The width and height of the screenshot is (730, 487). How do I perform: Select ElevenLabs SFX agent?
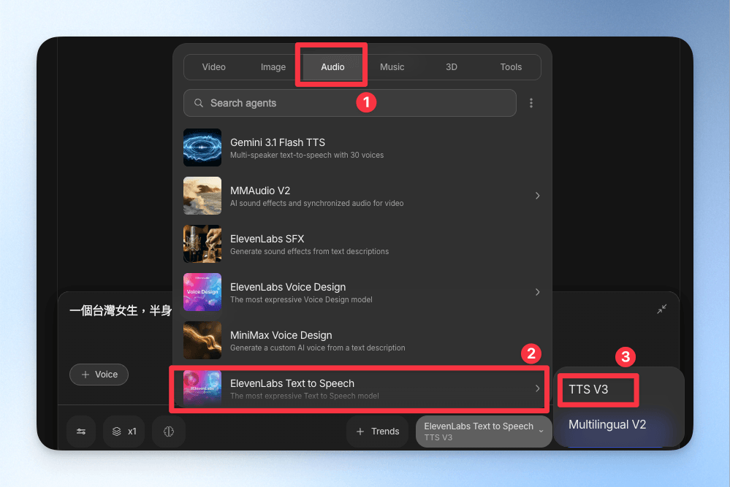click(362, 244)
